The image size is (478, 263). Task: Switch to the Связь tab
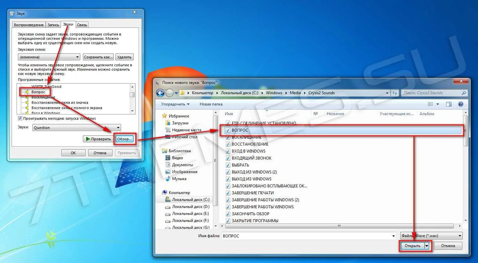(82, 25)
